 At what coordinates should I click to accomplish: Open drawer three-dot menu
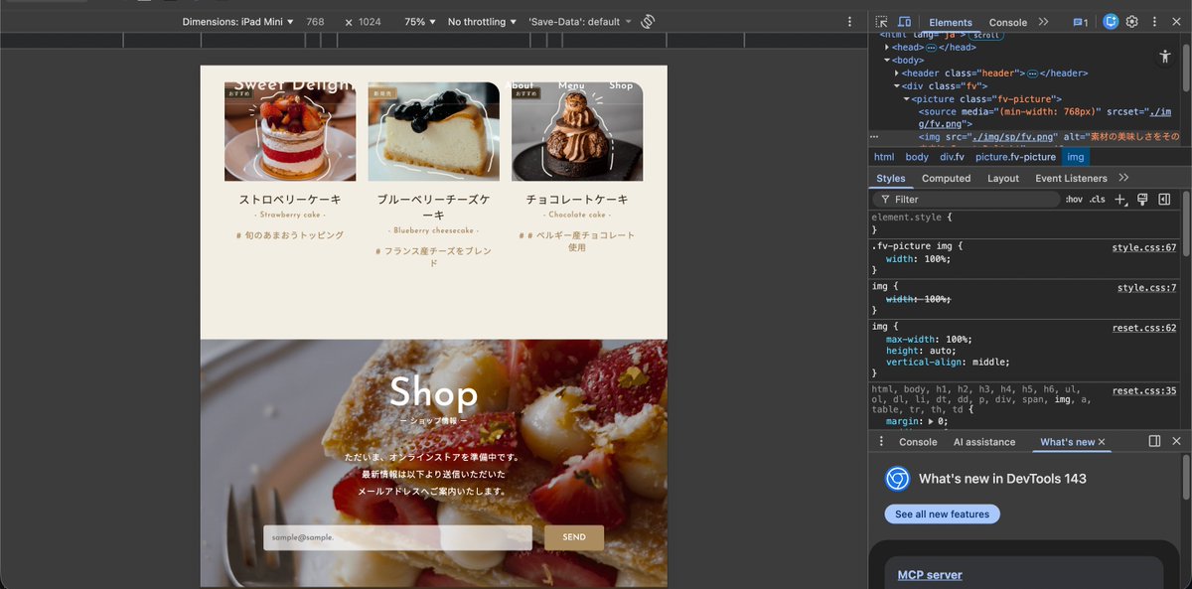click(881, 441)
